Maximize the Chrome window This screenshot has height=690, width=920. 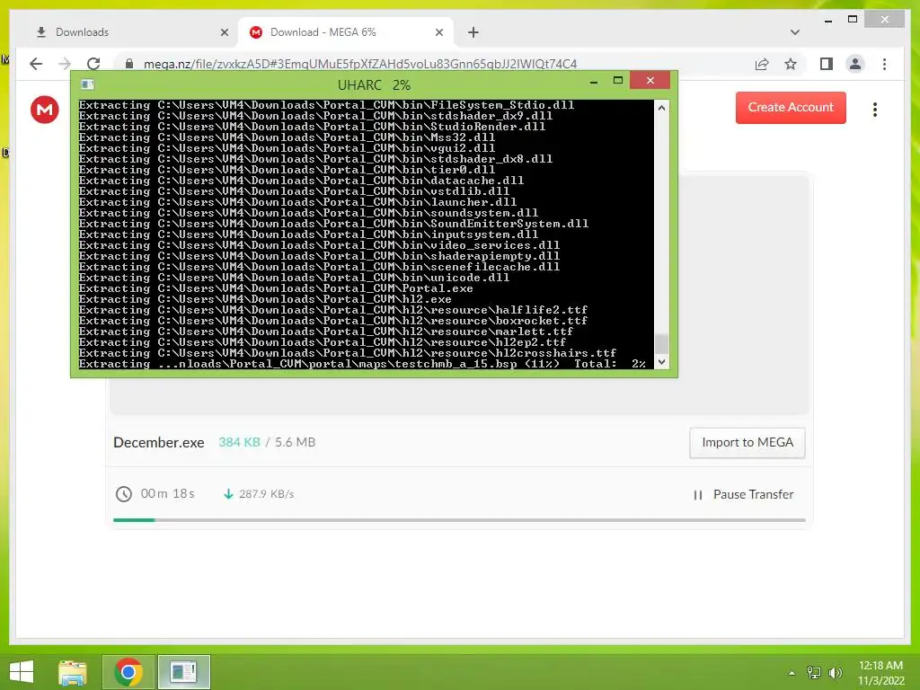853,20
